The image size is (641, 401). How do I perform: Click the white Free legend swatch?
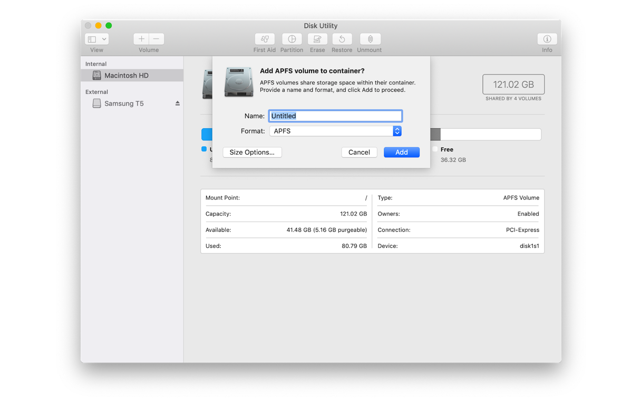435,149
